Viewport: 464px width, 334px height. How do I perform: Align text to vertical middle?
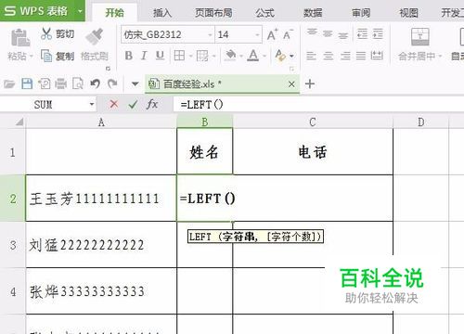328,33
